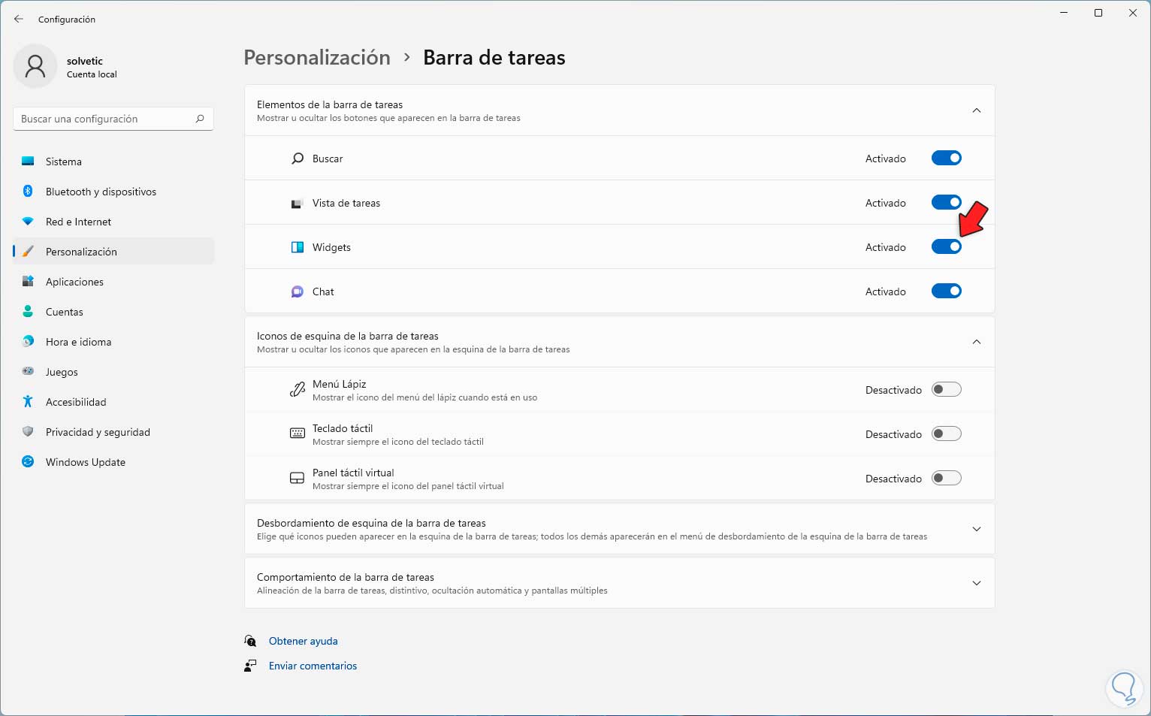Enable the Teclado táctil toggle
This screenshot has height=716, width=1151.
coord(946,434)
